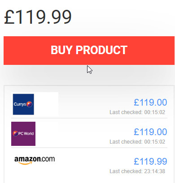The image size is (175, 183).
Task: Open the Currys retailer logo
Action: coord(23,104)
